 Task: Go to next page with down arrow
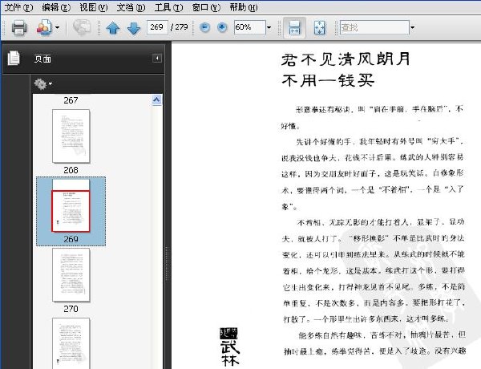134,28
